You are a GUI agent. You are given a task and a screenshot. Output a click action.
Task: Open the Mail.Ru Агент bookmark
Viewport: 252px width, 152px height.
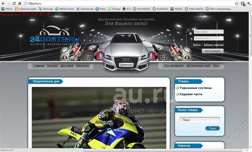65,9
